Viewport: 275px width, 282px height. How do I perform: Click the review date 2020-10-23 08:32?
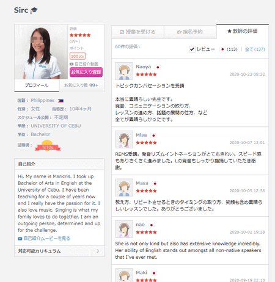(x=247, y=74)
